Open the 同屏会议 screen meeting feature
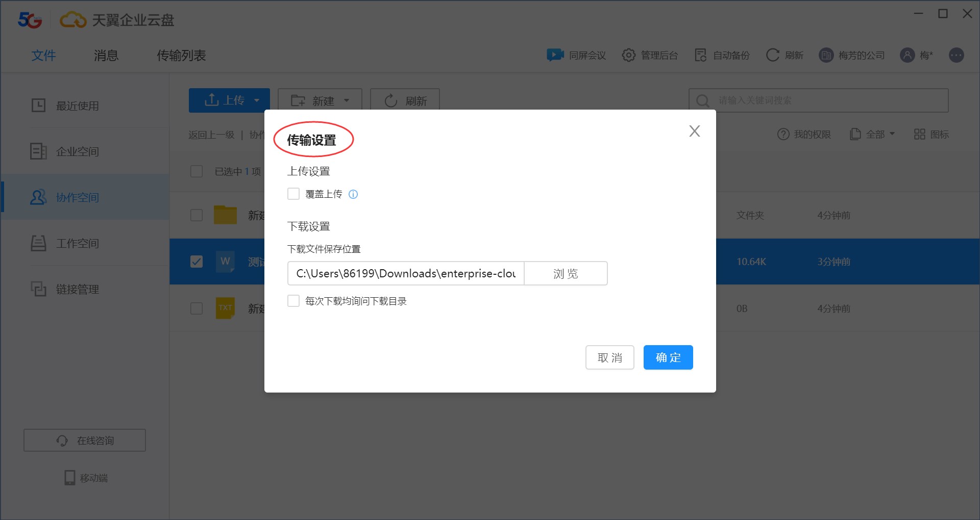Screen dimensions: 980x520 pyautogui.click(x=576, y=55)
